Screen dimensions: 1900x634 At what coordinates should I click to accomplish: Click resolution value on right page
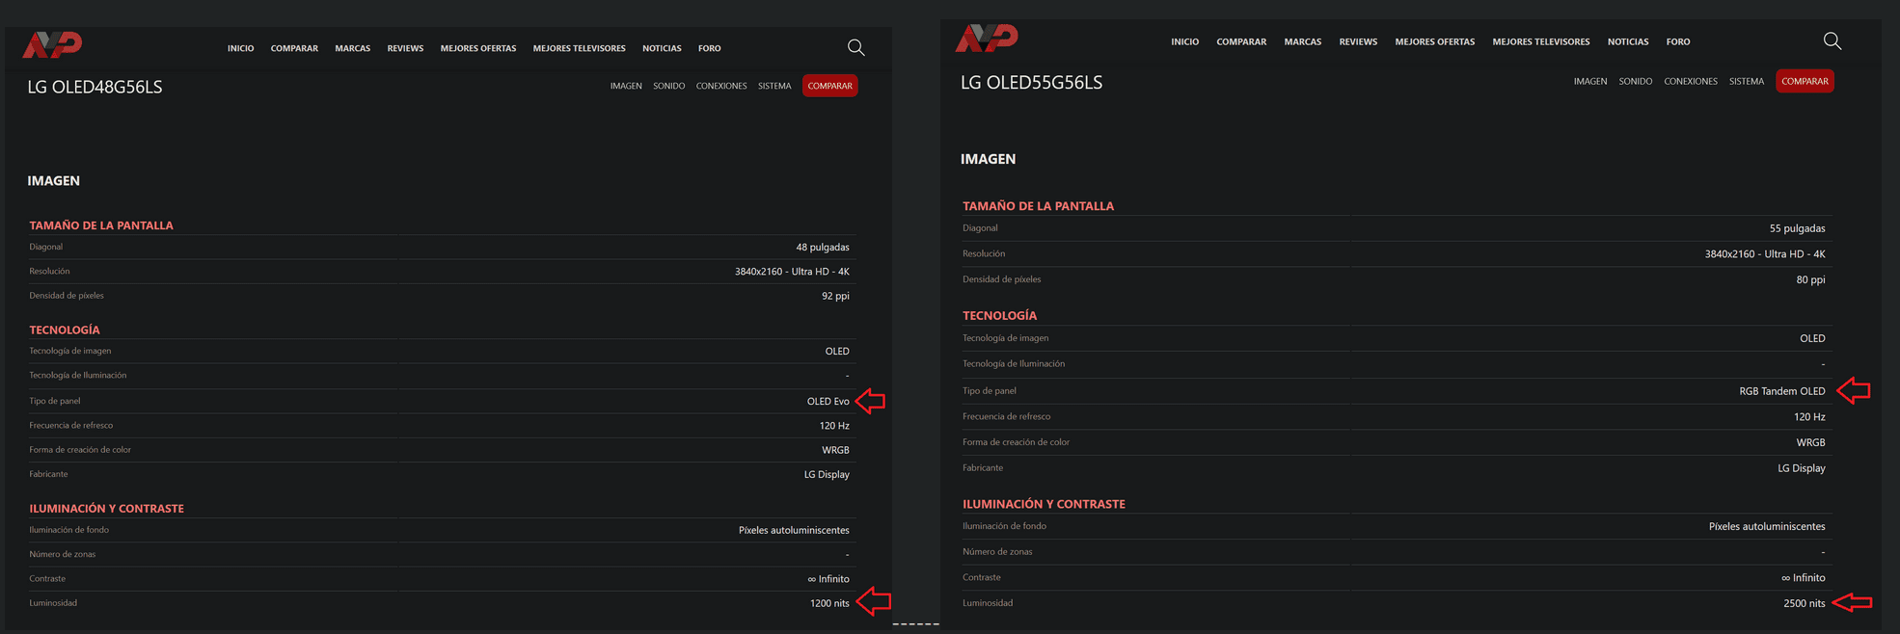point(1764,254)
